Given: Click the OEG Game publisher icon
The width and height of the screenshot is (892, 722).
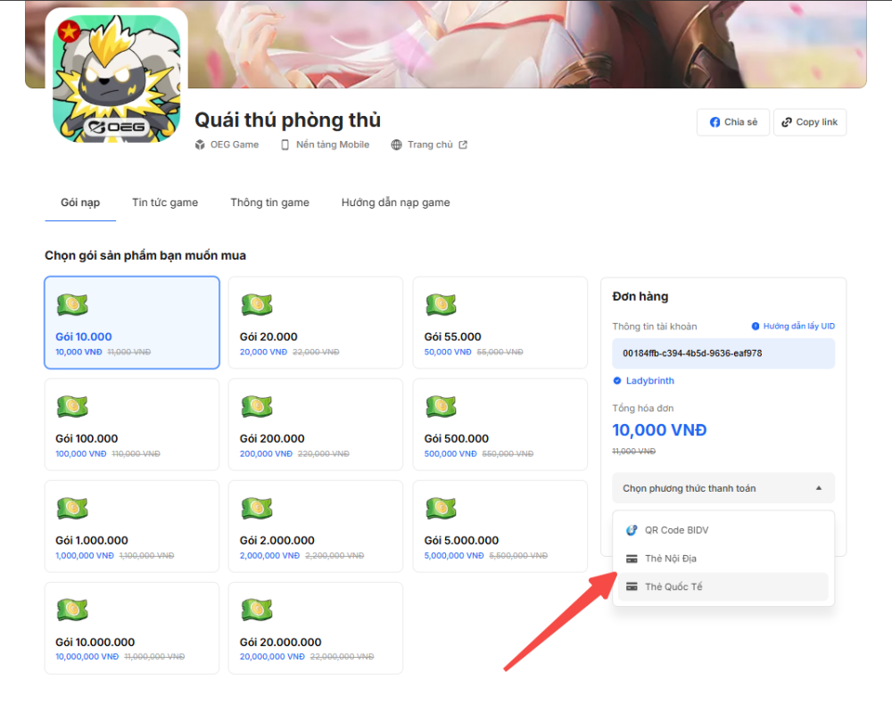Looking at the screenshot, I should (x=200, y=145).
